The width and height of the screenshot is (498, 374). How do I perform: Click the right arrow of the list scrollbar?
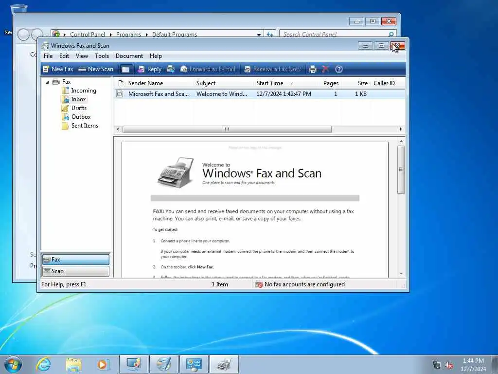401,129
